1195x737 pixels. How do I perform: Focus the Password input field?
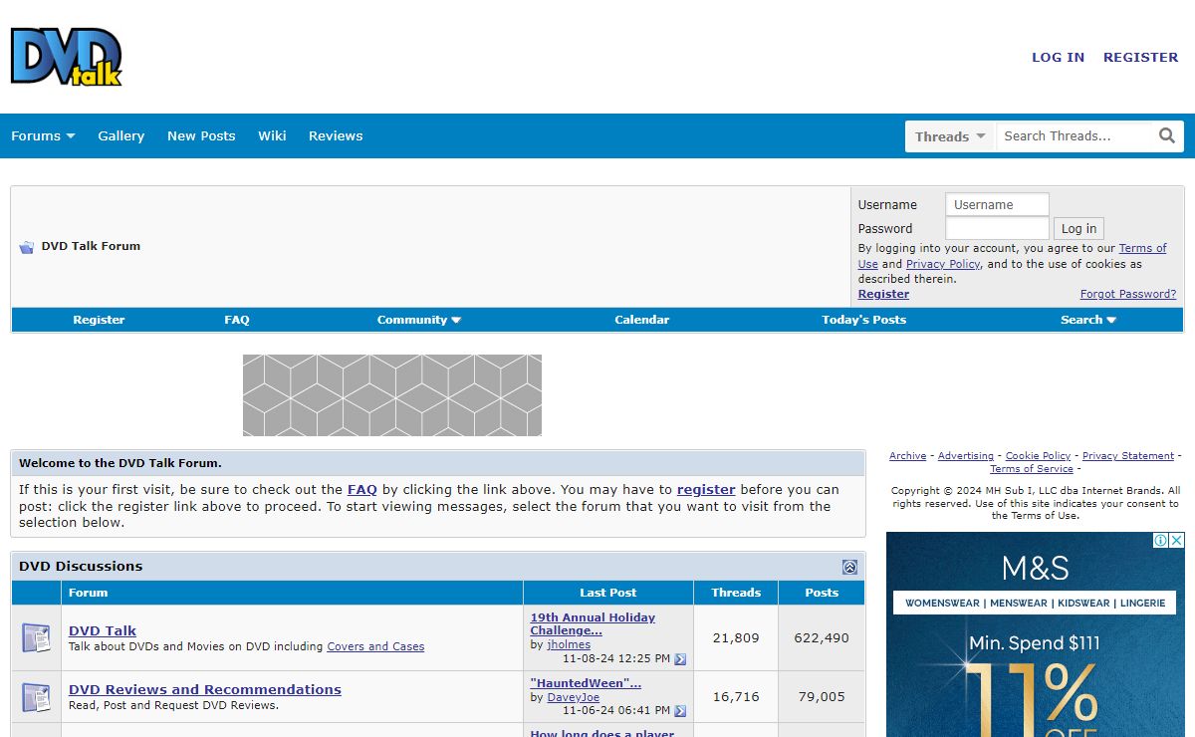pos(997,228)
